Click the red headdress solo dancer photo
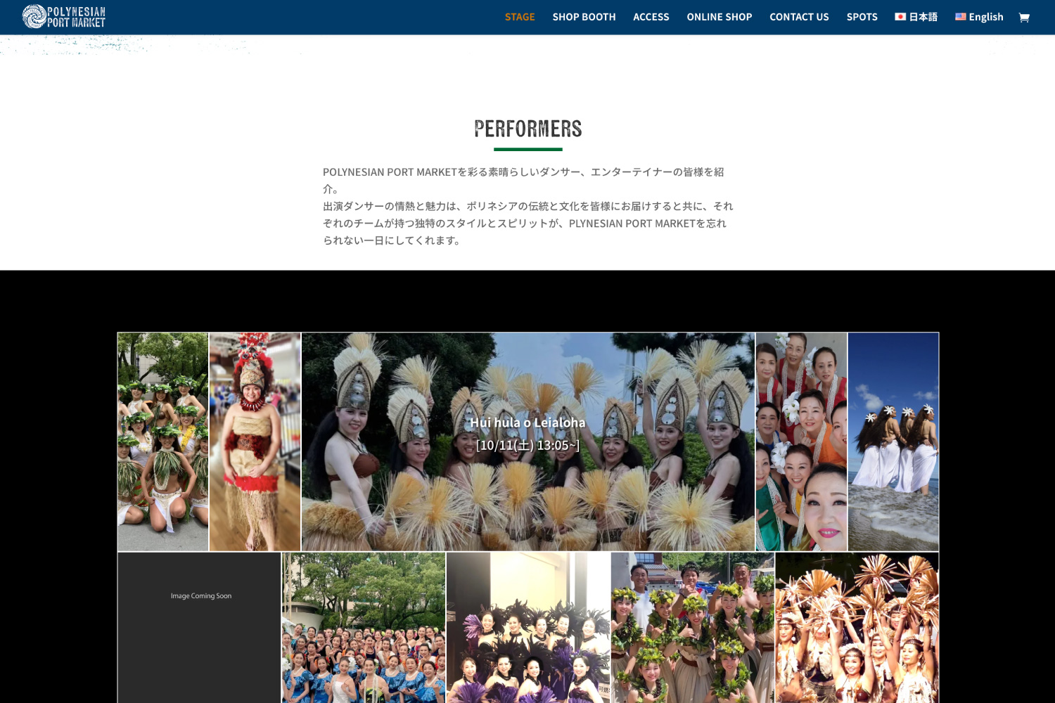 pos(255,441)
